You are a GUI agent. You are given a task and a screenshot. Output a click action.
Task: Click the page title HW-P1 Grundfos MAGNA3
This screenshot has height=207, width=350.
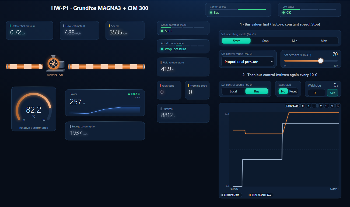point(100,8)
